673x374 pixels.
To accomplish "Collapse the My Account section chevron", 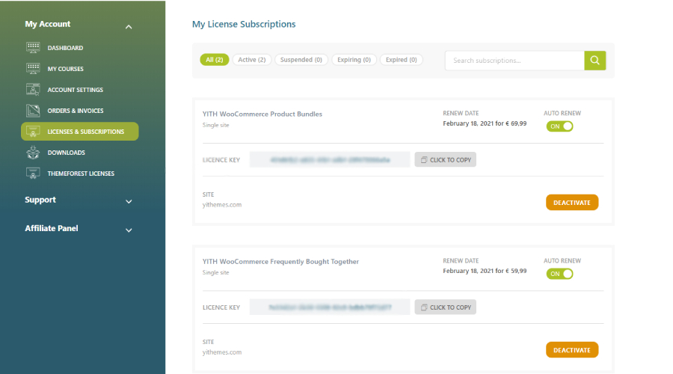I will pyautogui.click(x=129, y=27).
